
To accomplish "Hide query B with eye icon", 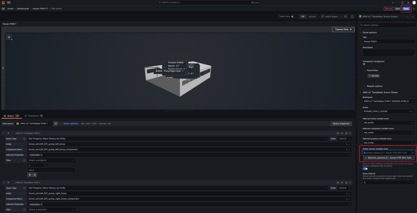I will [342, 183].
